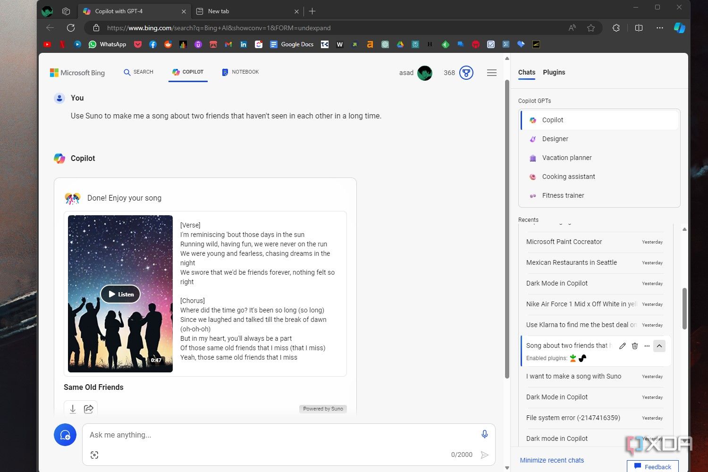
Task: Click the user profile avatar next to asad
Action: 425,73
